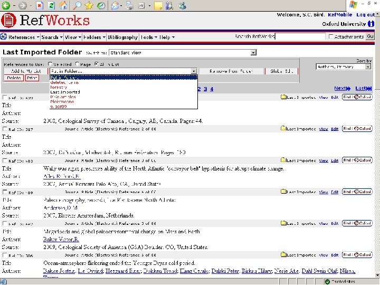Click the Mail envelope icon
The width and height of the screenshot is (380, 285).
point(115,6)
